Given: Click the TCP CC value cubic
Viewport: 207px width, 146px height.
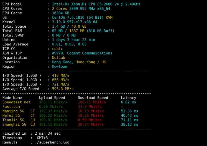Looking at the screenshot, I should click(57, 49).
